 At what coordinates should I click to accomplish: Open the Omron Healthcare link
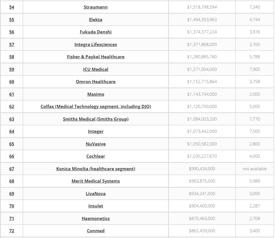coord(95,82)
